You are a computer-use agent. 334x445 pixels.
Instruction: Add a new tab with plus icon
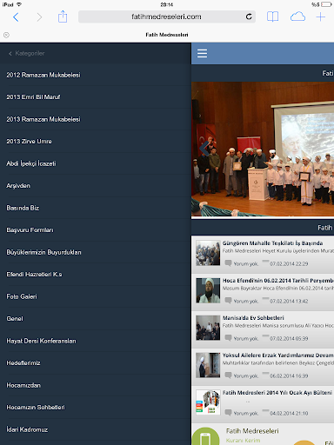(321, 17)
